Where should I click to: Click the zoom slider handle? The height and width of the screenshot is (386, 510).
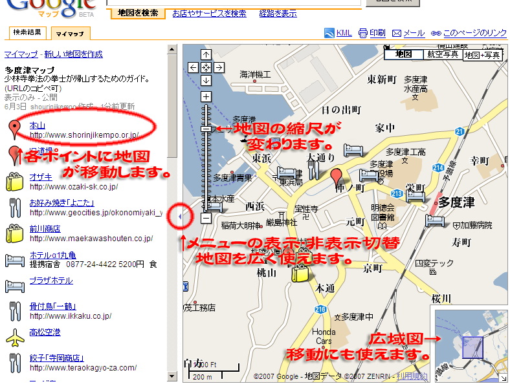(x=206, y=129)
